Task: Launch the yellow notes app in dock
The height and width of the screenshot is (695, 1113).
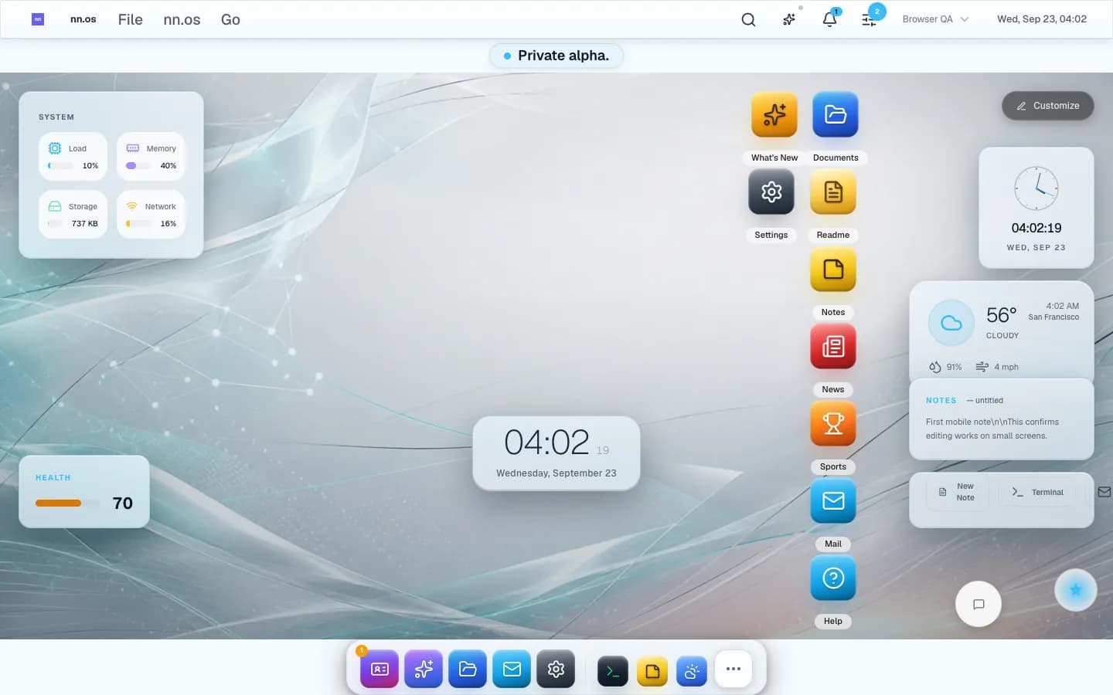Action: pyautogui.click(x=652, y=671)
